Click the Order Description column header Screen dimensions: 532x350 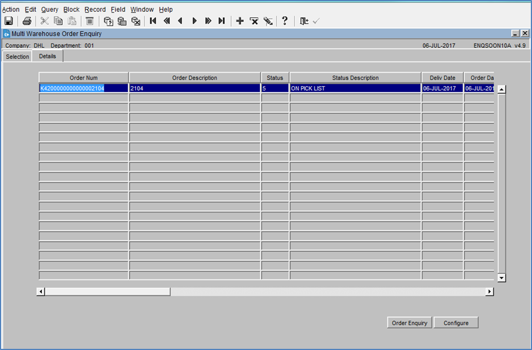point(194,78)
